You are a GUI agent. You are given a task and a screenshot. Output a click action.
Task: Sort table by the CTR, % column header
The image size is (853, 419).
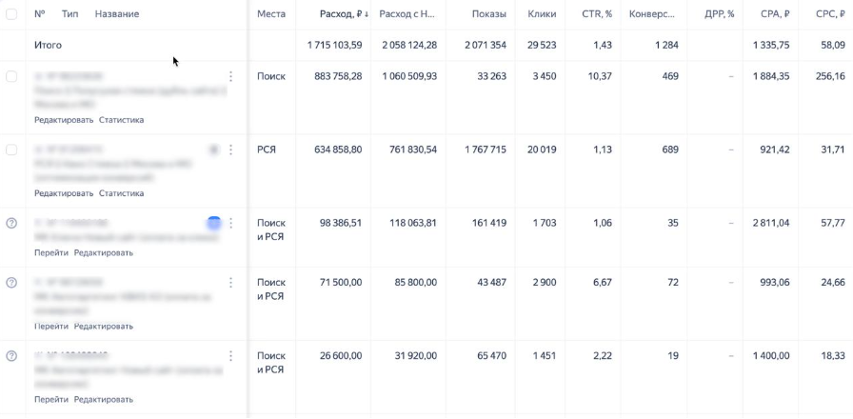(595, 14)
